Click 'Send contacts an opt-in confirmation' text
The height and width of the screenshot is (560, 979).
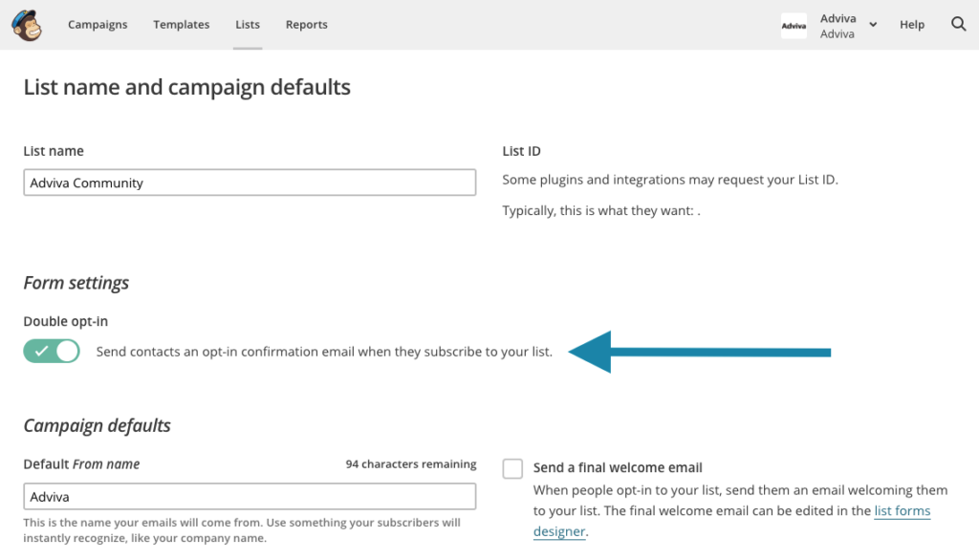tap(324, 352)
